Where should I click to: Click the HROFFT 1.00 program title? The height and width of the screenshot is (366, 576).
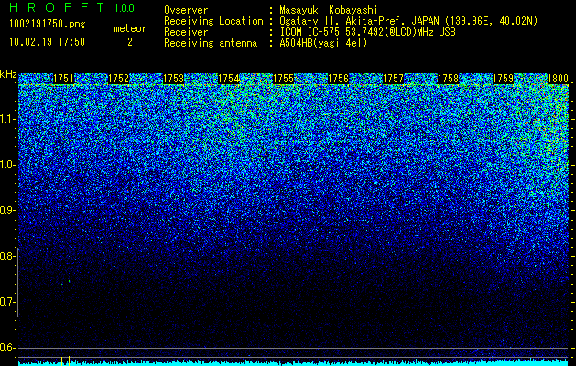coord(72,7)
